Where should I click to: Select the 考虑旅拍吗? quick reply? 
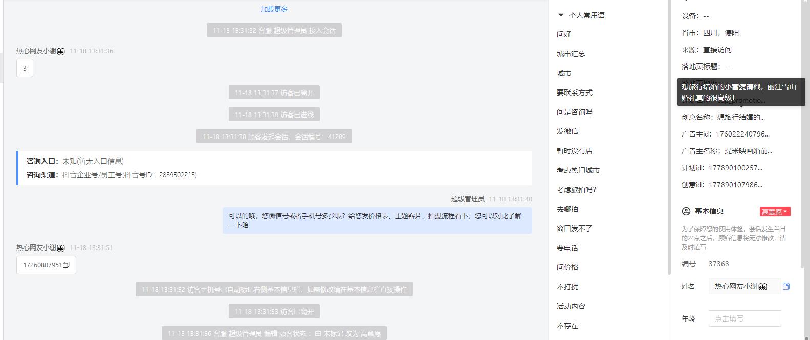click(x=577, y=190)
